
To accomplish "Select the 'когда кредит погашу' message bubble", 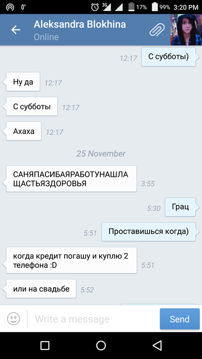I will pos(71,260).
